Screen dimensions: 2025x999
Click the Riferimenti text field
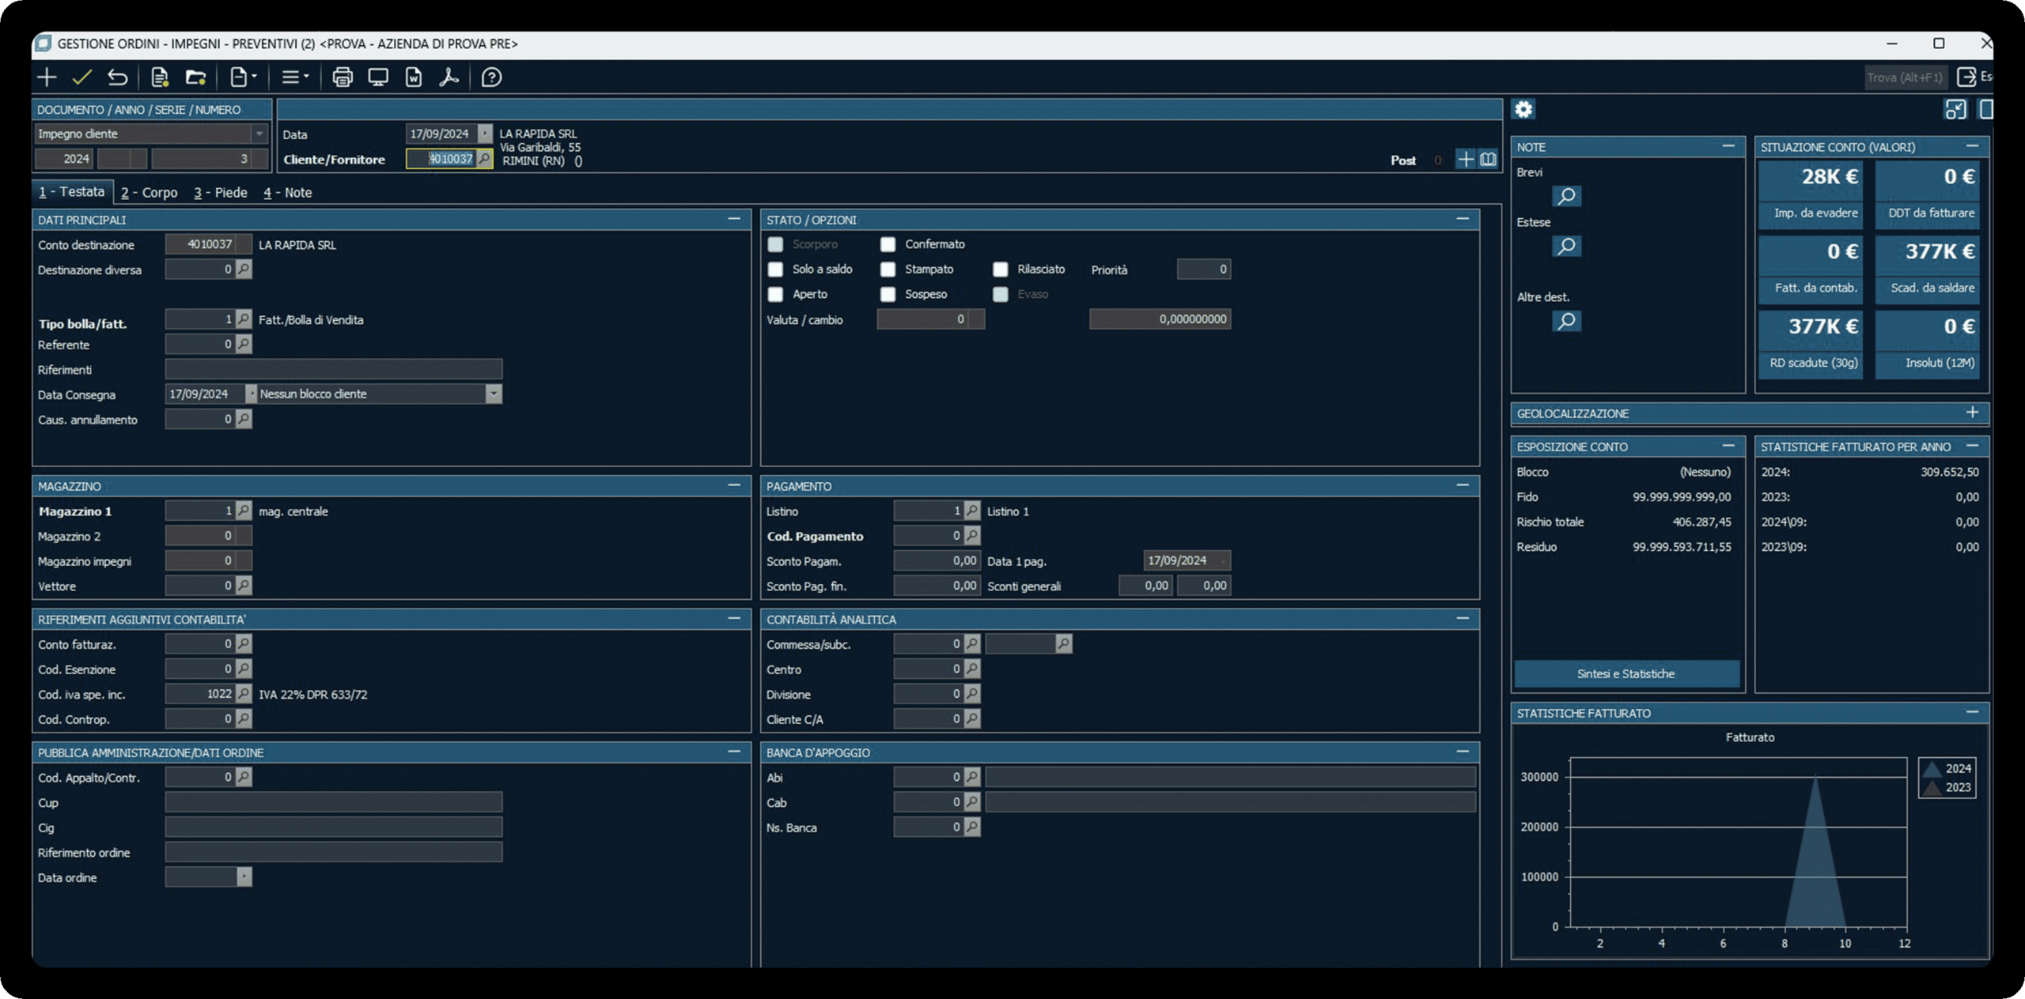(x=334, y=369)
